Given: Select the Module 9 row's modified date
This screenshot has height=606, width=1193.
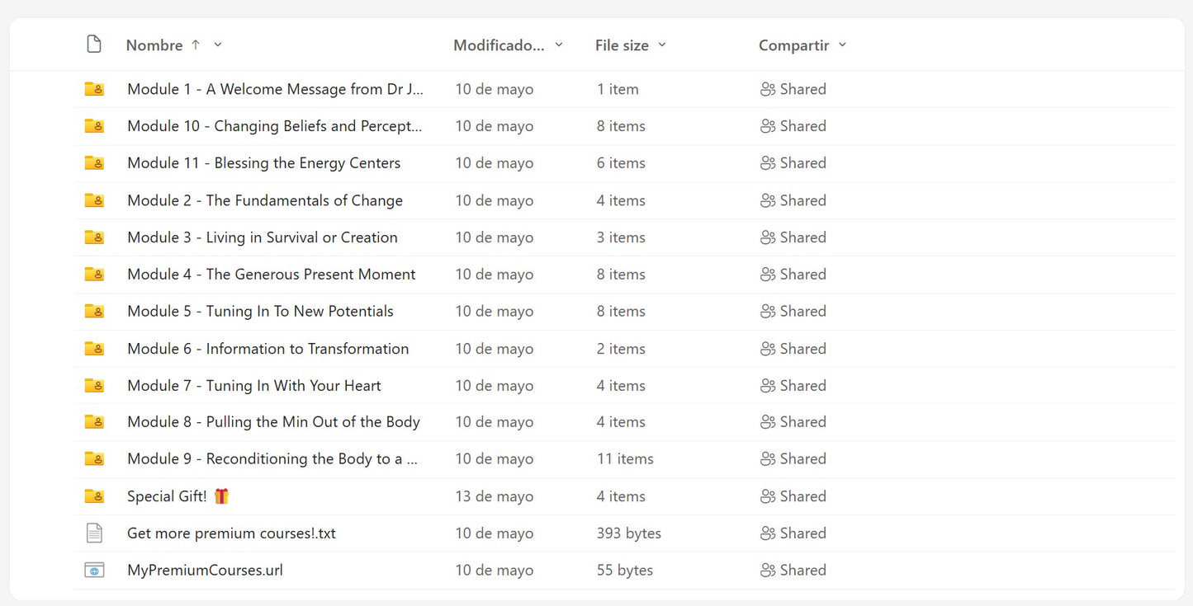Looking at the screenshot, I should point(494,459).
